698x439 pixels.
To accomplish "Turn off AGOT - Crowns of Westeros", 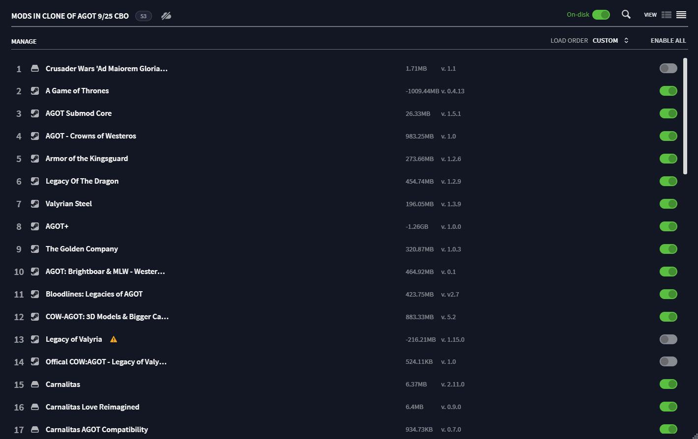I will coord(668,136).
